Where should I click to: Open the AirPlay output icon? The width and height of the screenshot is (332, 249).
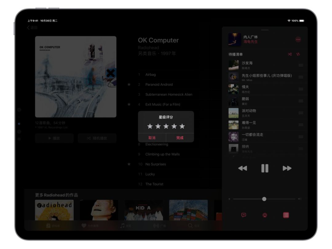265,215
